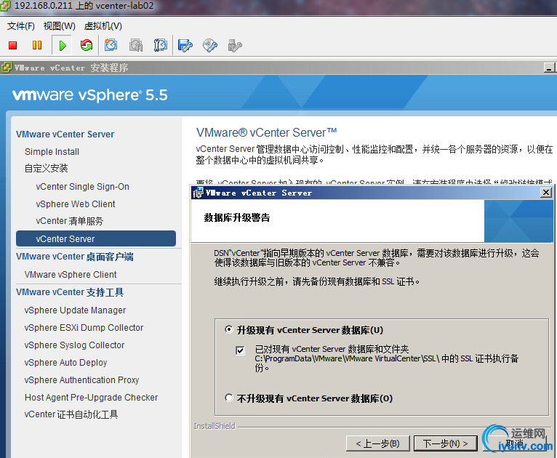The height and width of the screenshot is (458, 557).
Task: Select vSphere Web Client entry
Action: coord(76,204)
